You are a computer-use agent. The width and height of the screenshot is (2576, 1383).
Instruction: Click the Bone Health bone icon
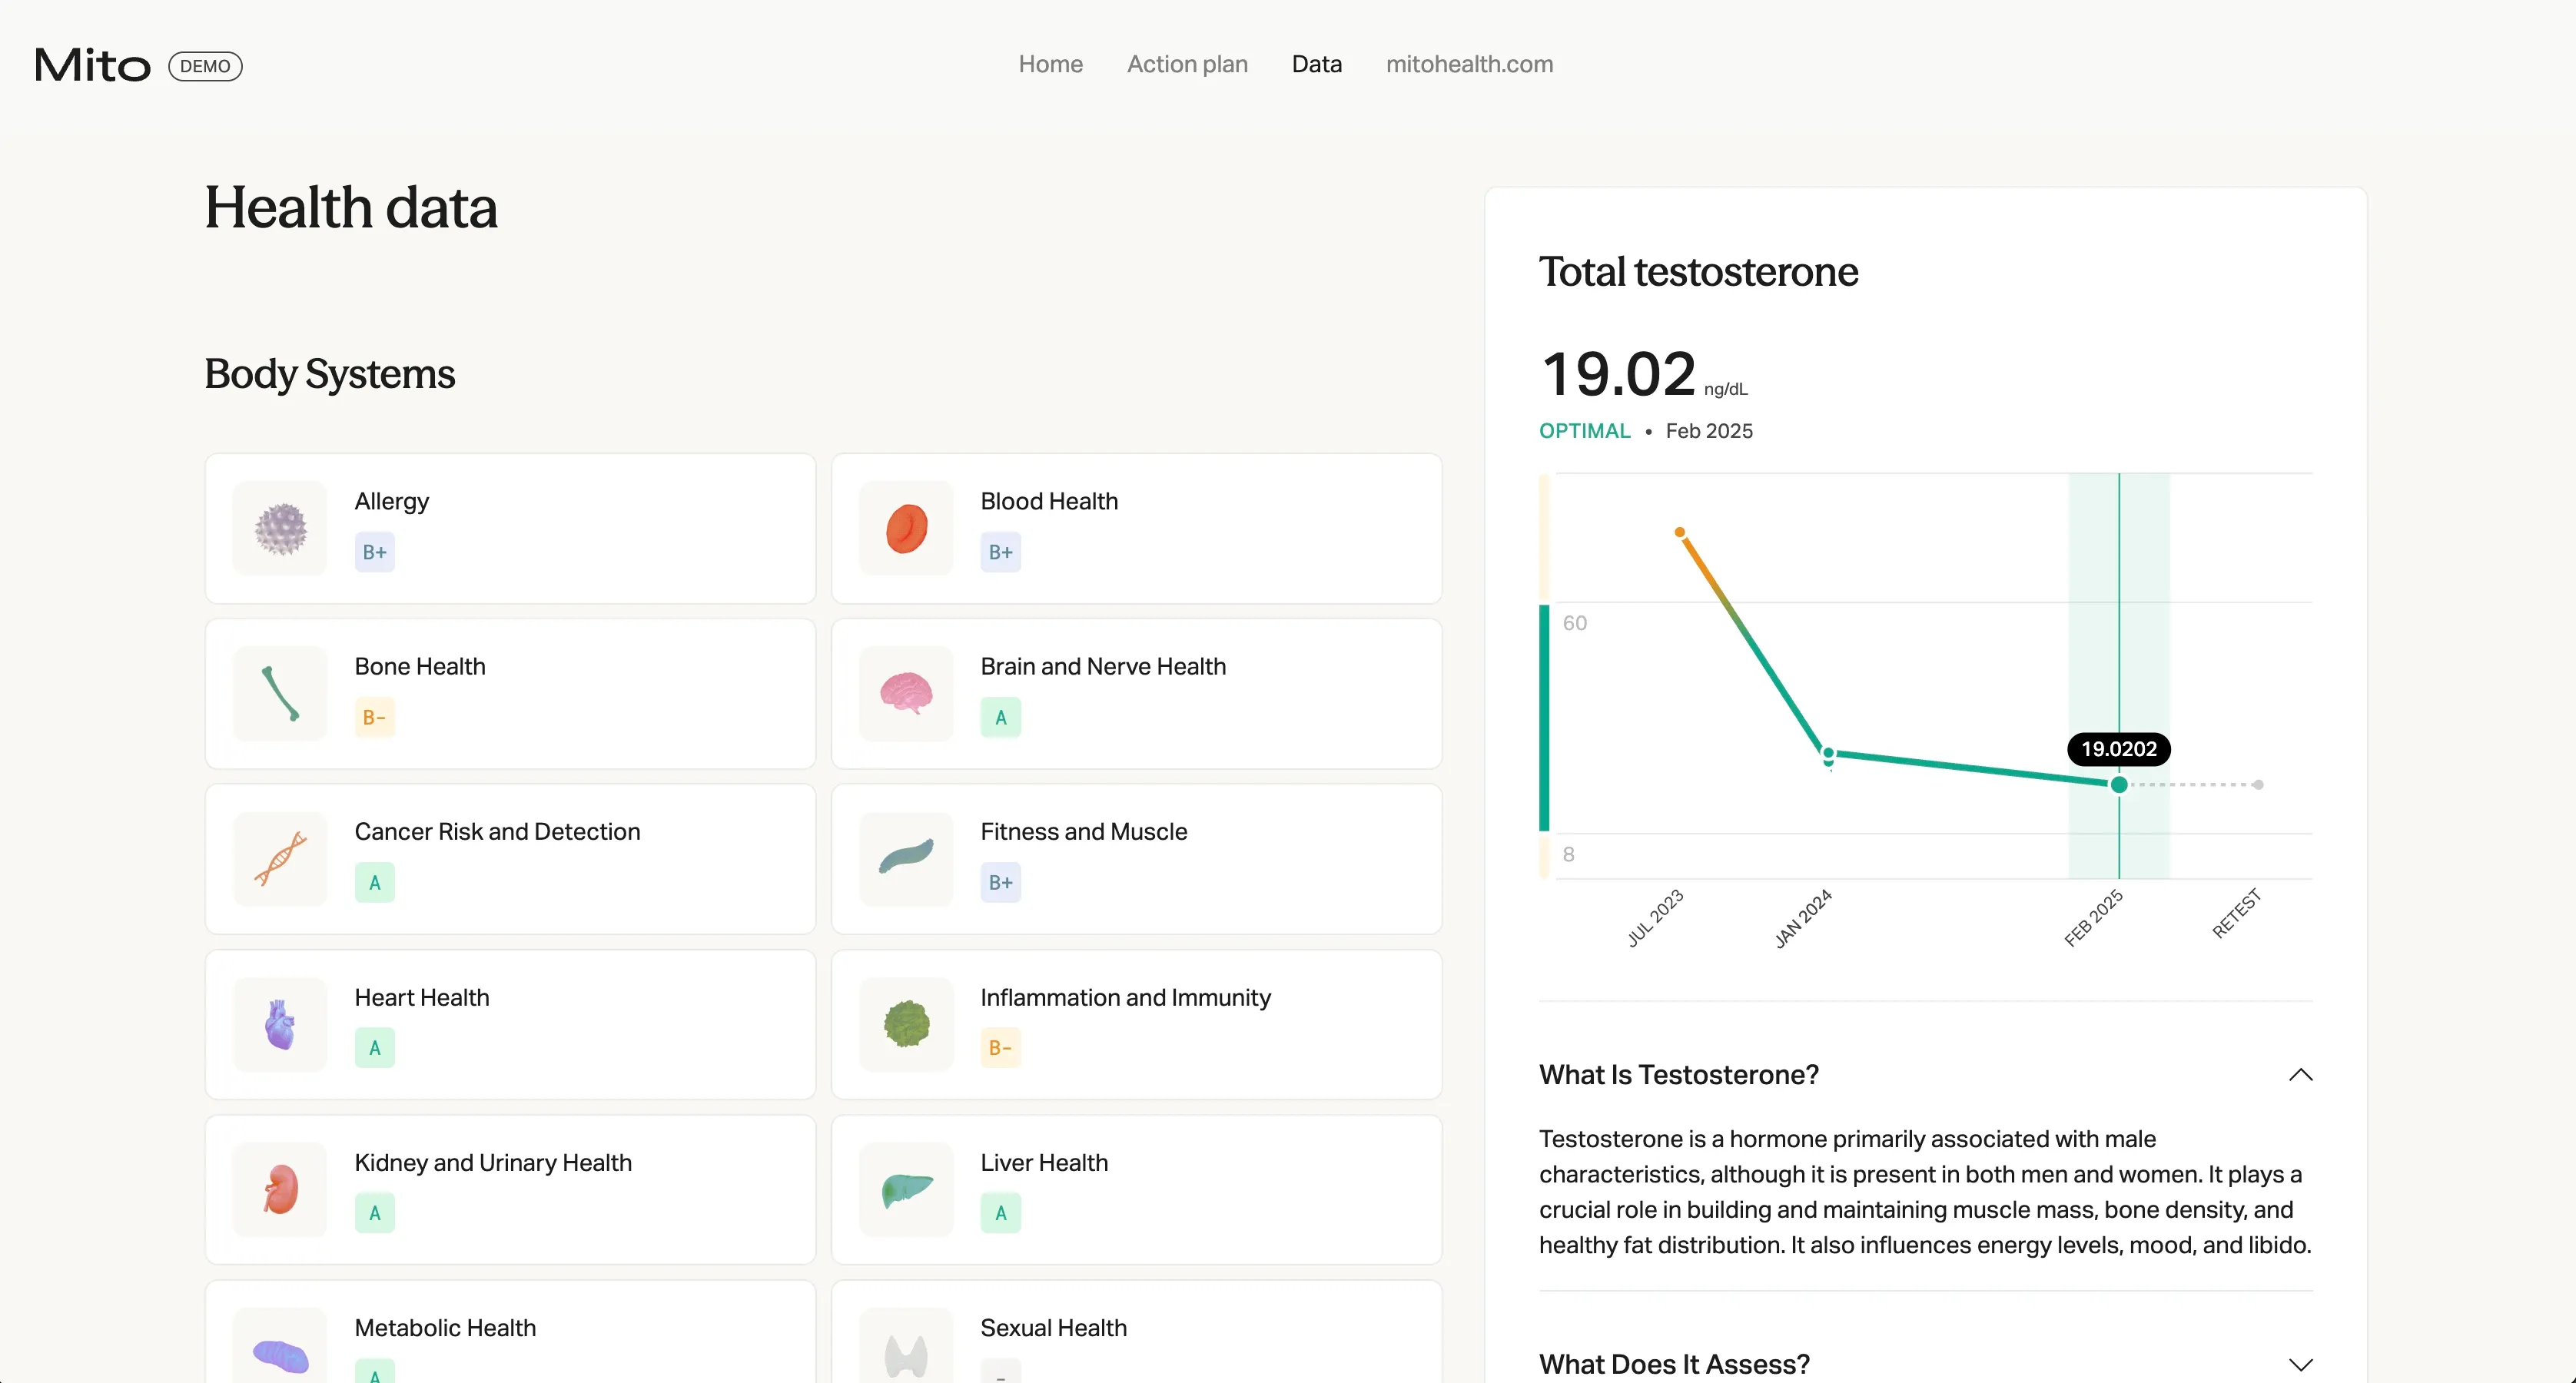(280, 693)
